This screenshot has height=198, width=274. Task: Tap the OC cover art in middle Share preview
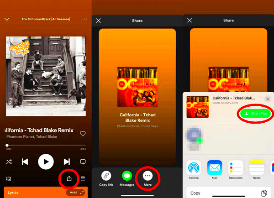coord(137,87)
